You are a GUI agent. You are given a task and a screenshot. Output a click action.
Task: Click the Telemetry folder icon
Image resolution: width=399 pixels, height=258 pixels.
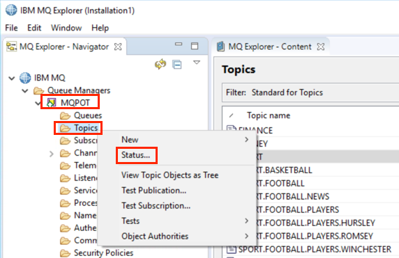[66, 166]
